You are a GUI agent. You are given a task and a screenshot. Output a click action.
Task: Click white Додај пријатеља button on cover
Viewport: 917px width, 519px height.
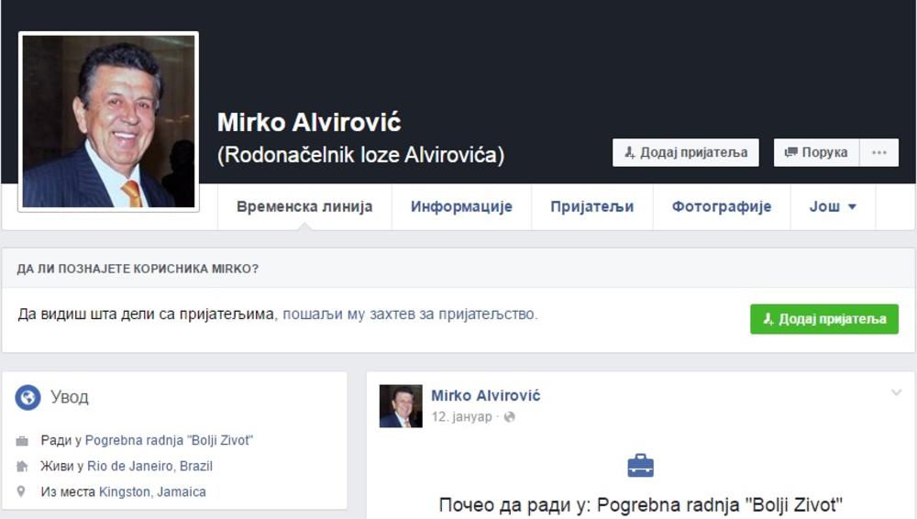click(685, 152)
